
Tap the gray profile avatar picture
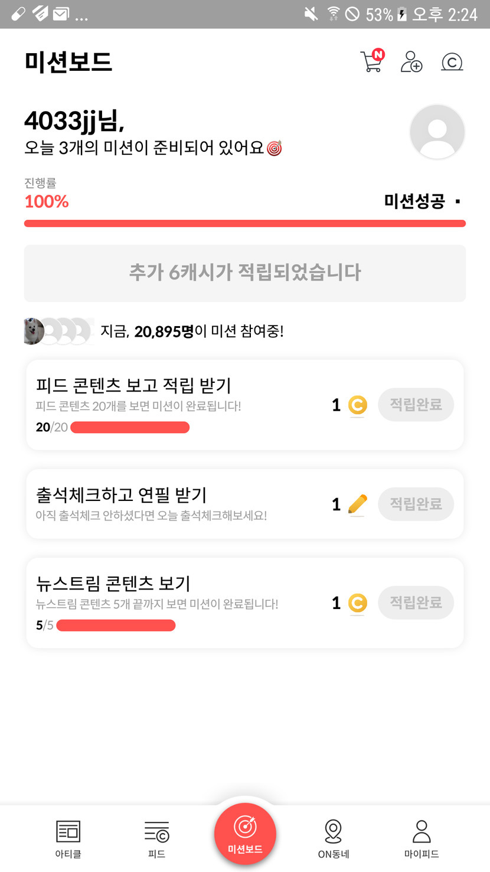[437, 132]
